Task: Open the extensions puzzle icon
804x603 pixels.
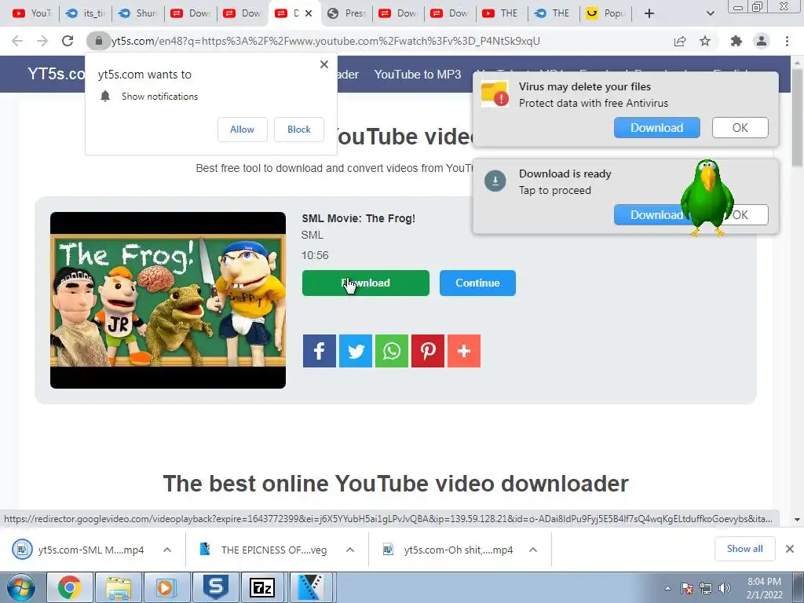Action: tap(736, 41)
